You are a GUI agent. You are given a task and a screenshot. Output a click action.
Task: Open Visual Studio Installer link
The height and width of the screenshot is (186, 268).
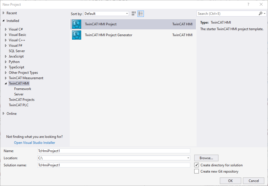(x=34, y=143)
